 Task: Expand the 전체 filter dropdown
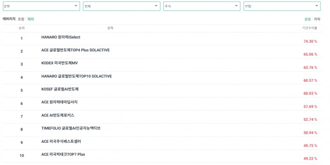121,6
